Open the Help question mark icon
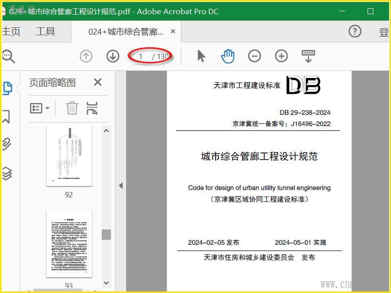The height and width of the screenshot is (293, 391). [355, 31]
